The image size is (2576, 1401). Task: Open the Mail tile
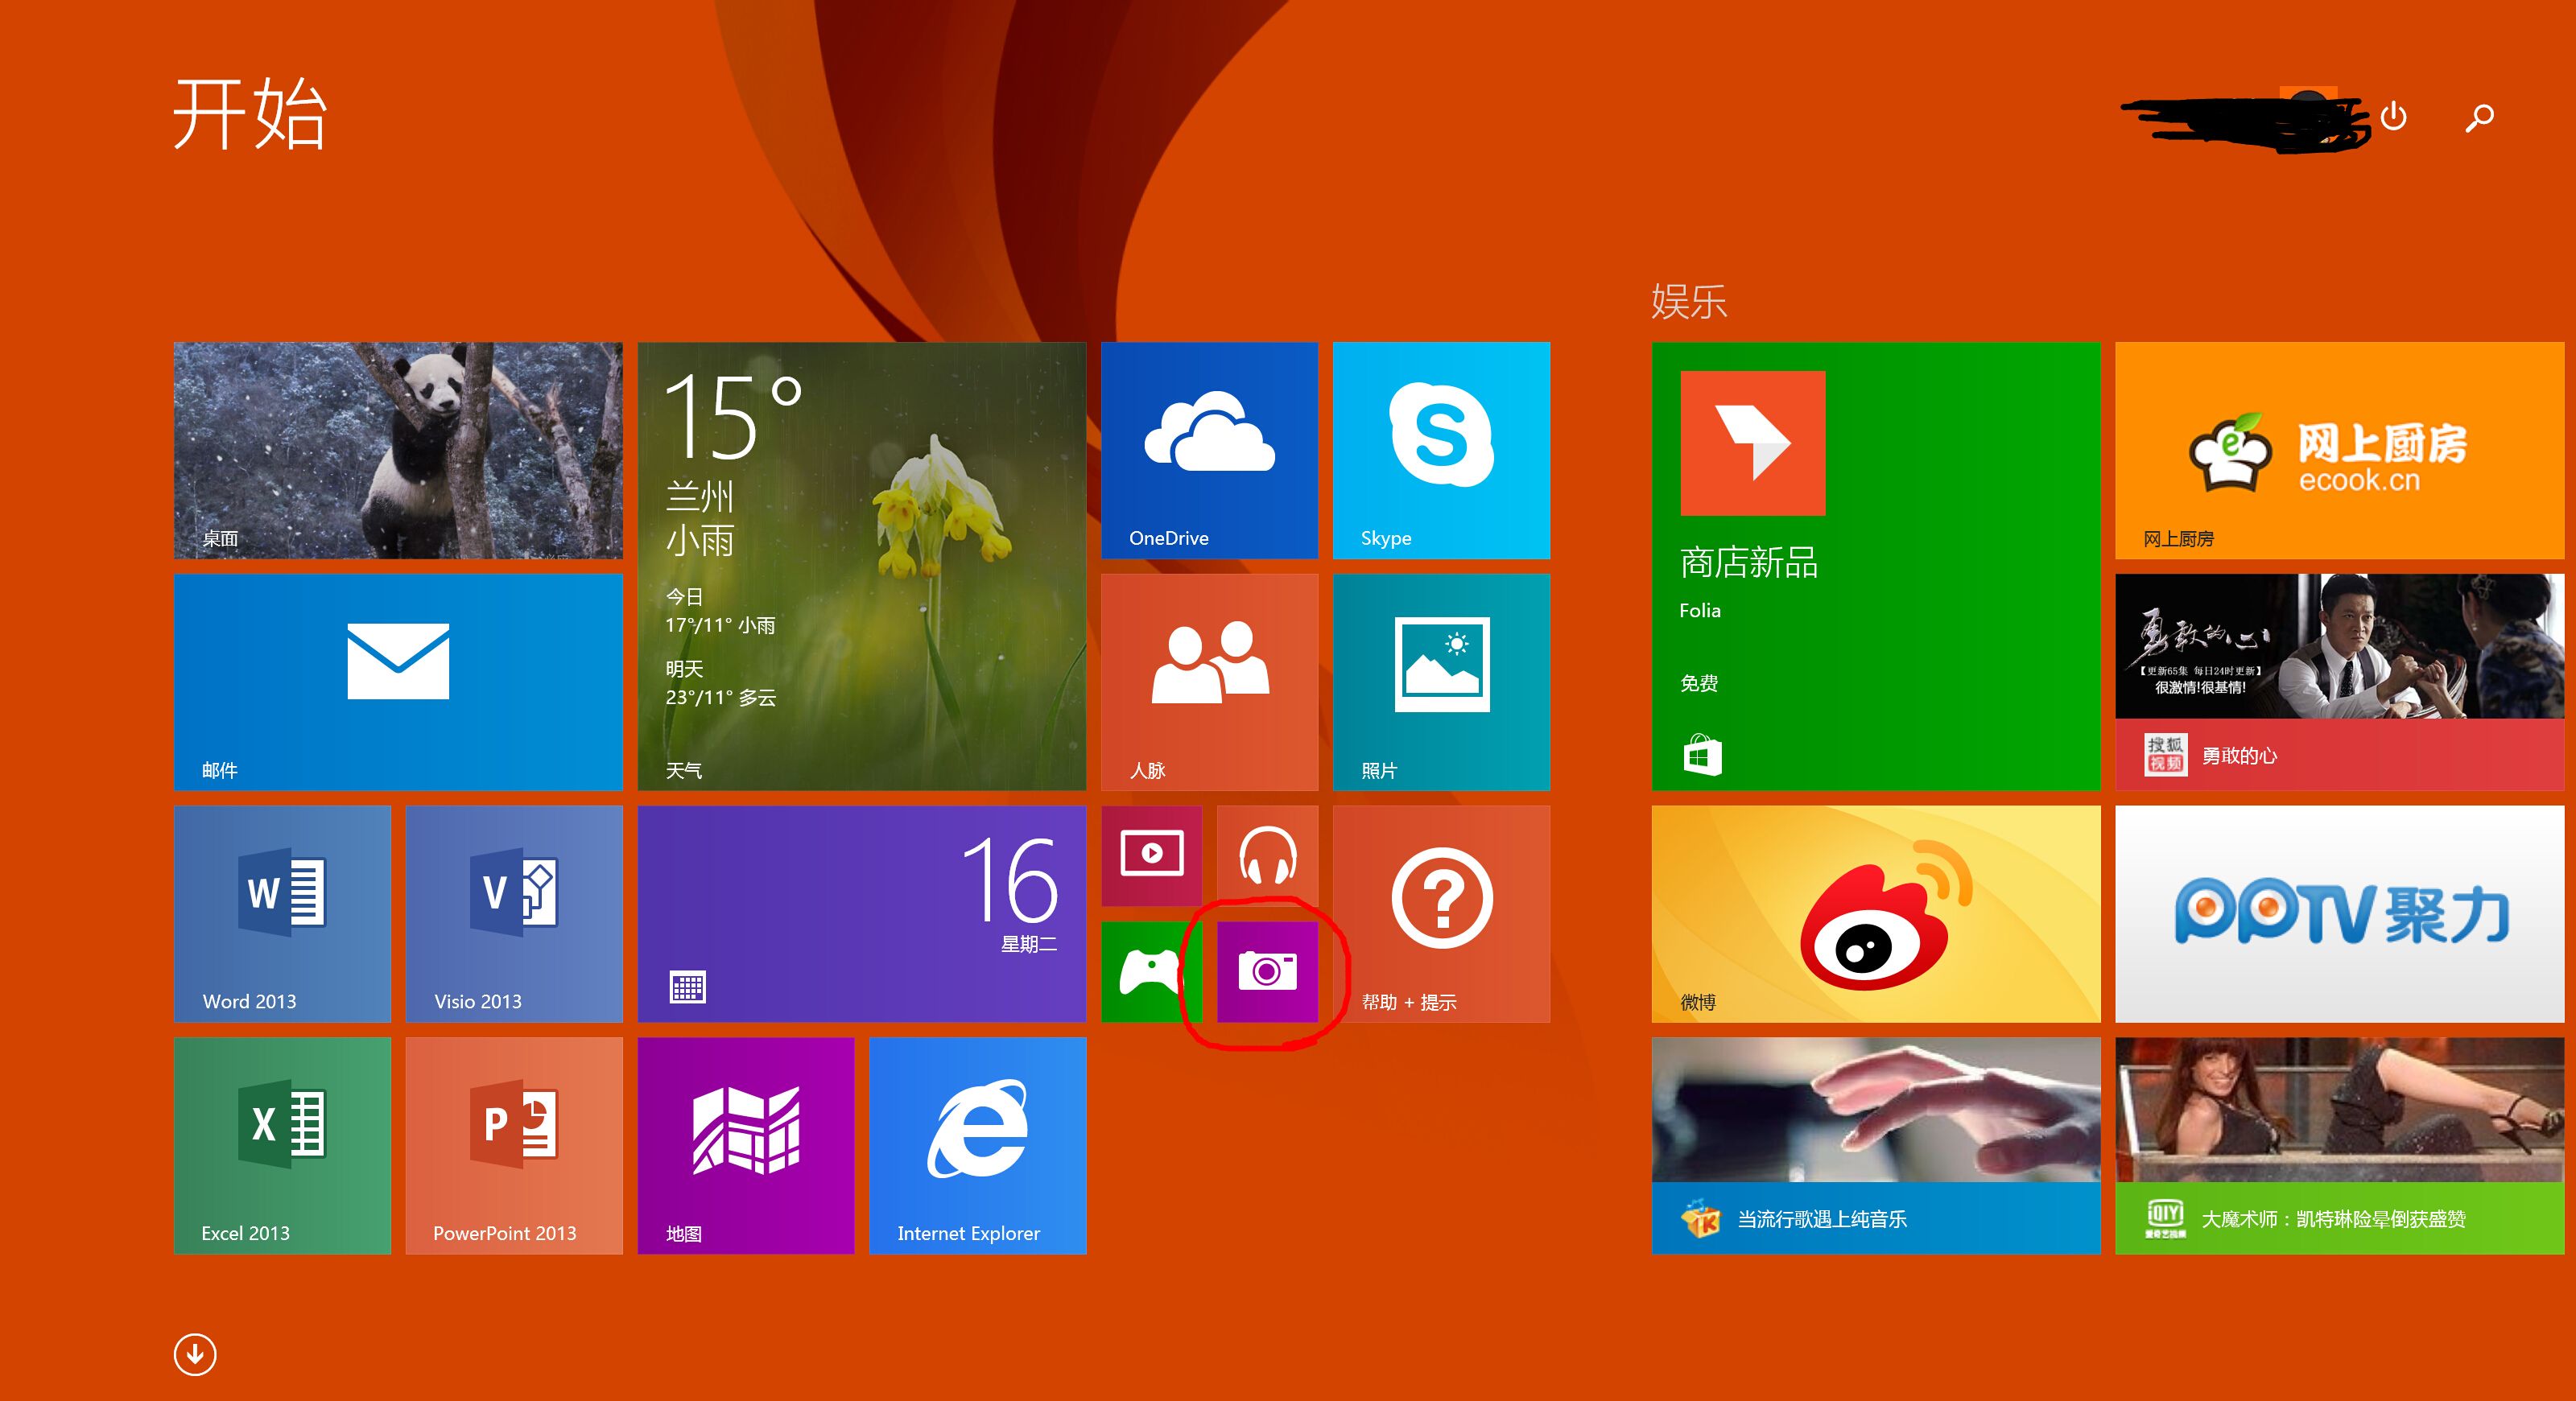click(398, 682)
